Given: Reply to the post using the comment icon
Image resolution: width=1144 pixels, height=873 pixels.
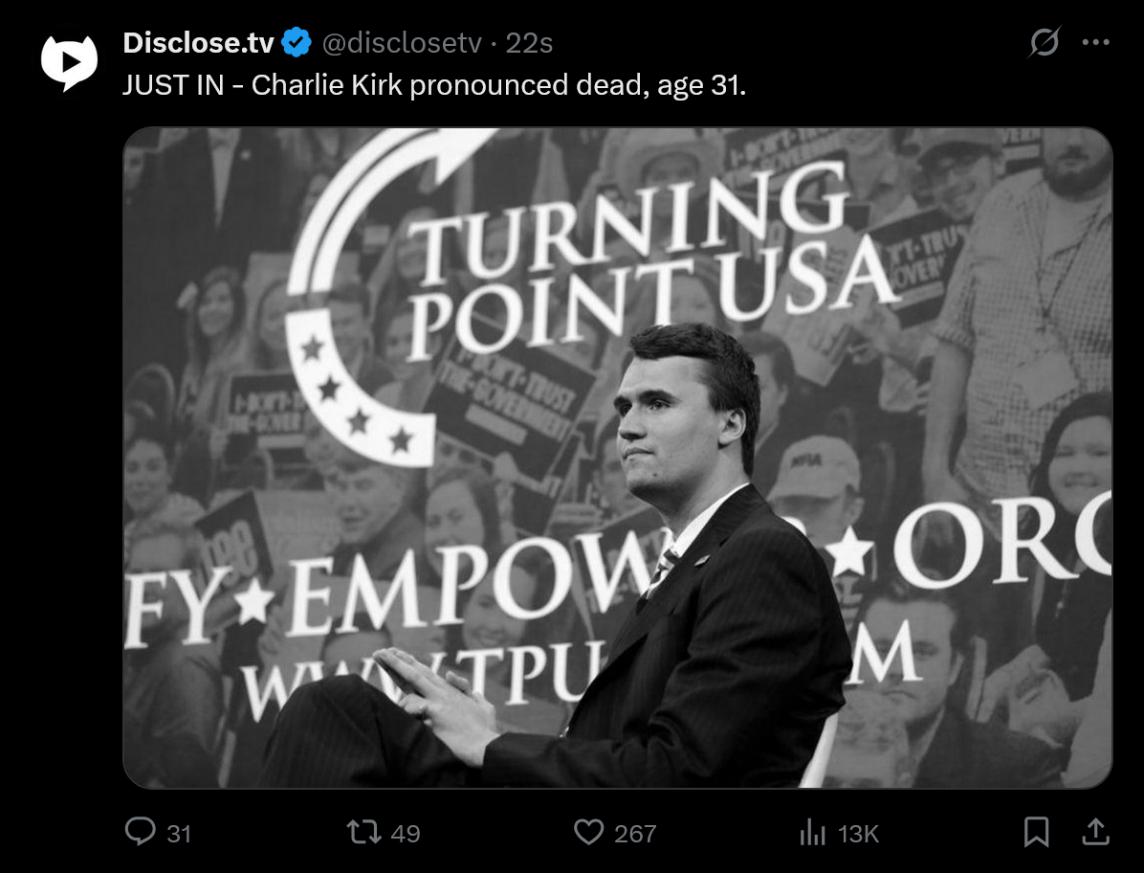Looking at the screenshot, I should coord(140,831).
